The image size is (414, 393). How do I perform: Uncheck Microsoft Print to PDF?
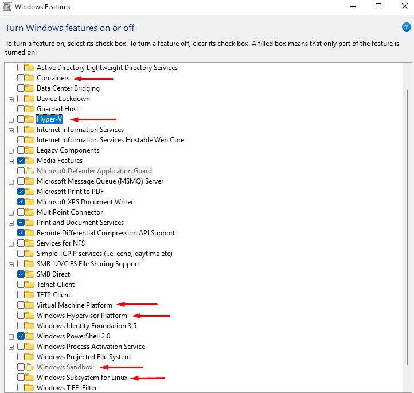[x=21, y=191]
